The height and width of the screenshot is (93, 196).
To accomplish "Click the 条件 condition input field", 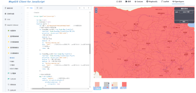I will tap(186, 12).
